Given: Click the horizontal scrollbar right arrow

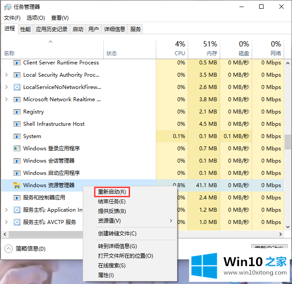Looking at the screenshot, I should point(281,234).
